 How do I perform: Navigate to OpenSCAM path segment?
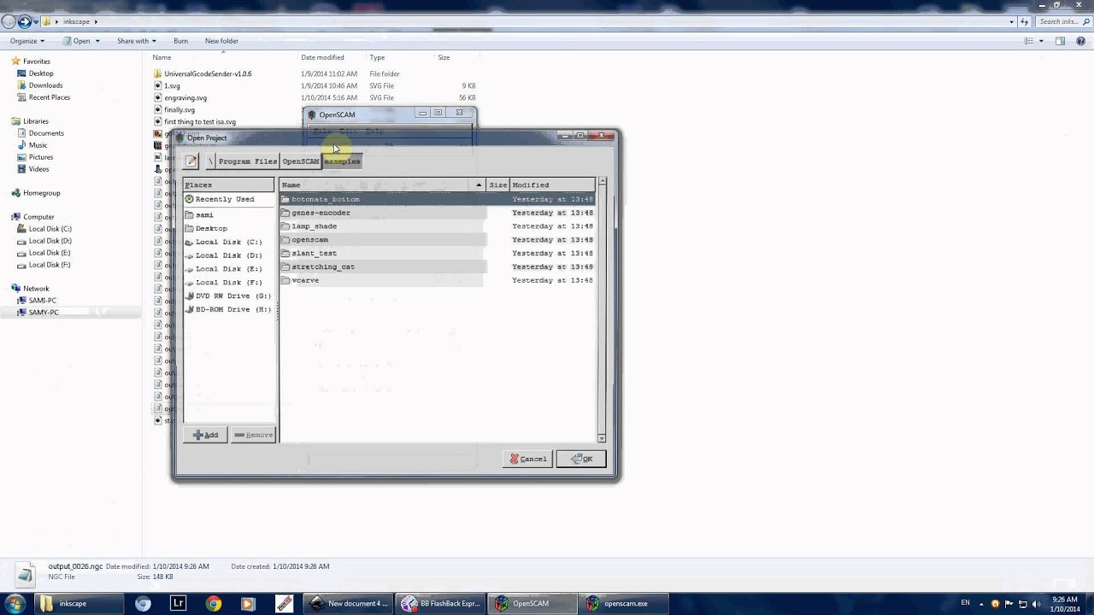(300, 161)
